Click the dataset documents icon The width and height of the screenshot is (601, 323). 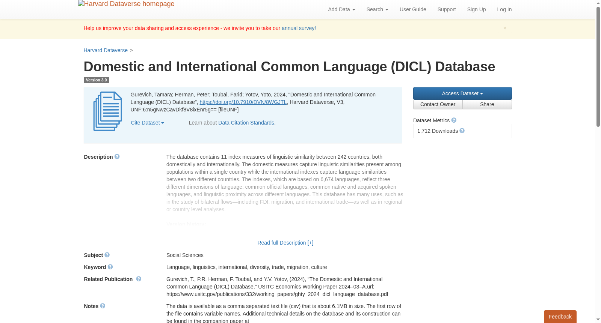coord(108,111)
